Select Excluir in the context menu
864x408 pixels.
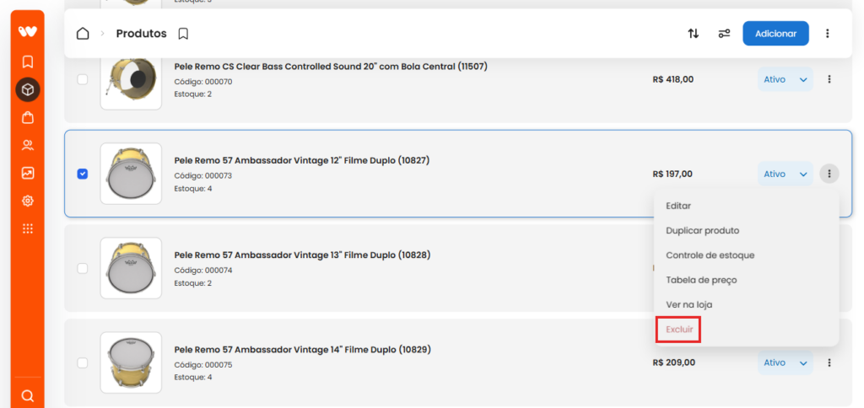(x=679, y=330)
